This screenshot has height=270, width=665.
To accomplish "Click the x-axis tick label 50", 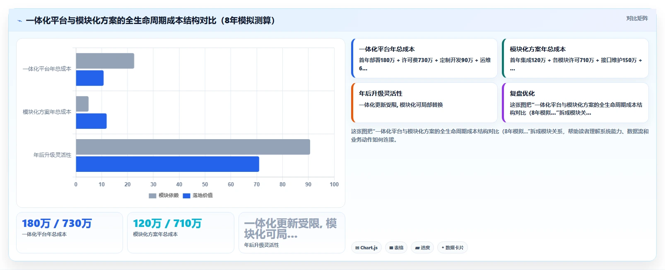I will 205,185.
